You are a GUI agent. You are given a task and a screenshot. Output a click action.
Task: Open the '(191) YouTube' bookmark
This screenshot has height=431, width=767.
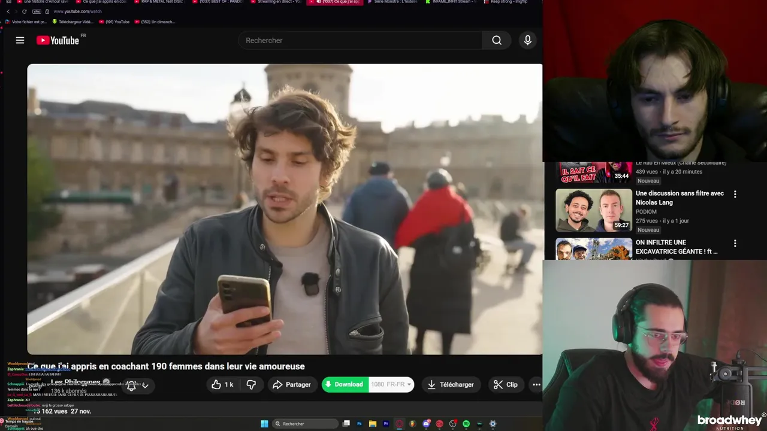[114, 22]
